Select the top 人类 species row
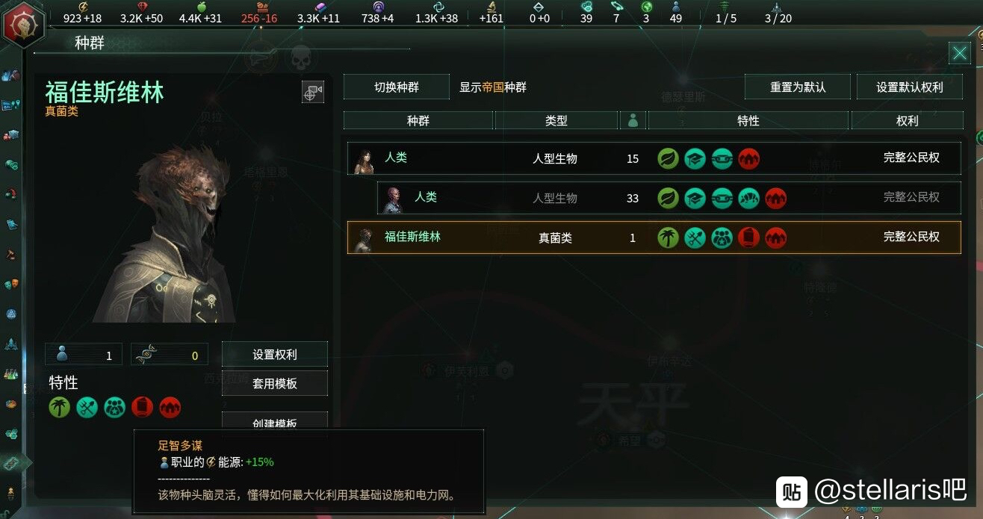This screenshot has height=519, width=983. [654, 158]
